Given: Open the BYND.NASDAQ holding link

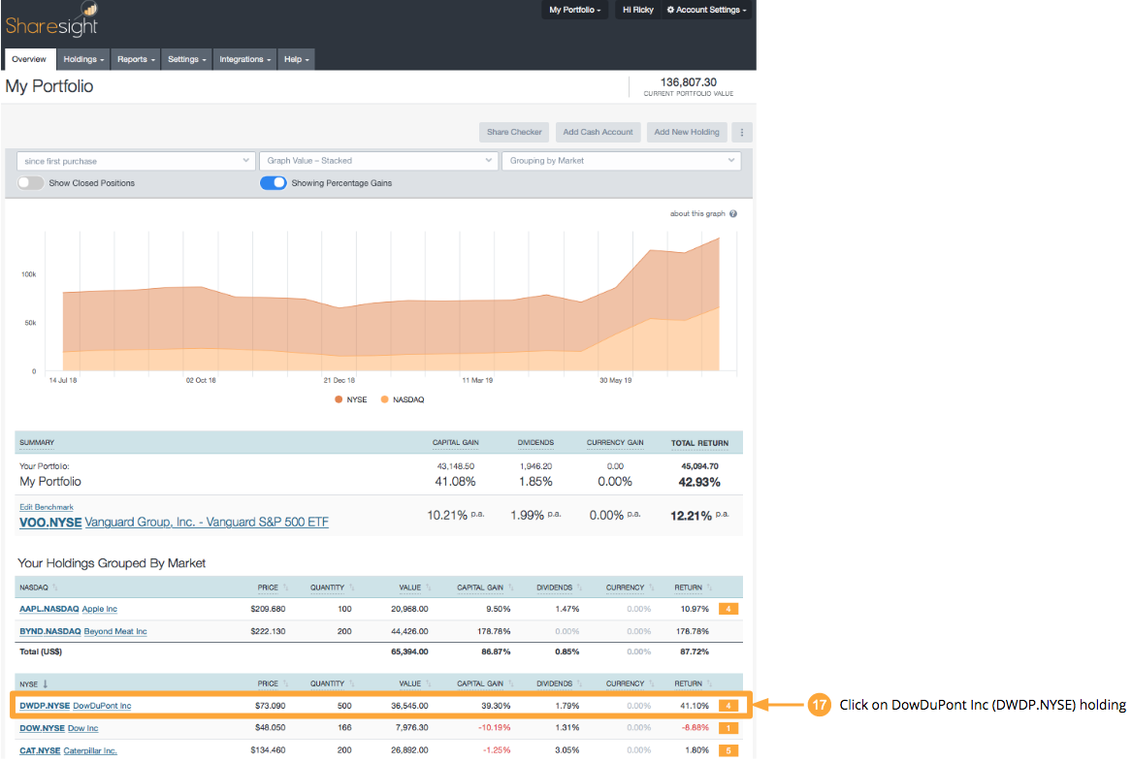Looking at the screenshot, I should click(x=50, y=631).
